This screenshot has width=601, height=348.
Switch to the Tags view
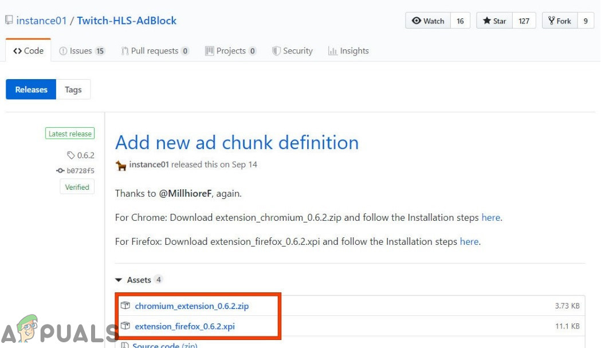pyautogui.click(x=73, y=90)
